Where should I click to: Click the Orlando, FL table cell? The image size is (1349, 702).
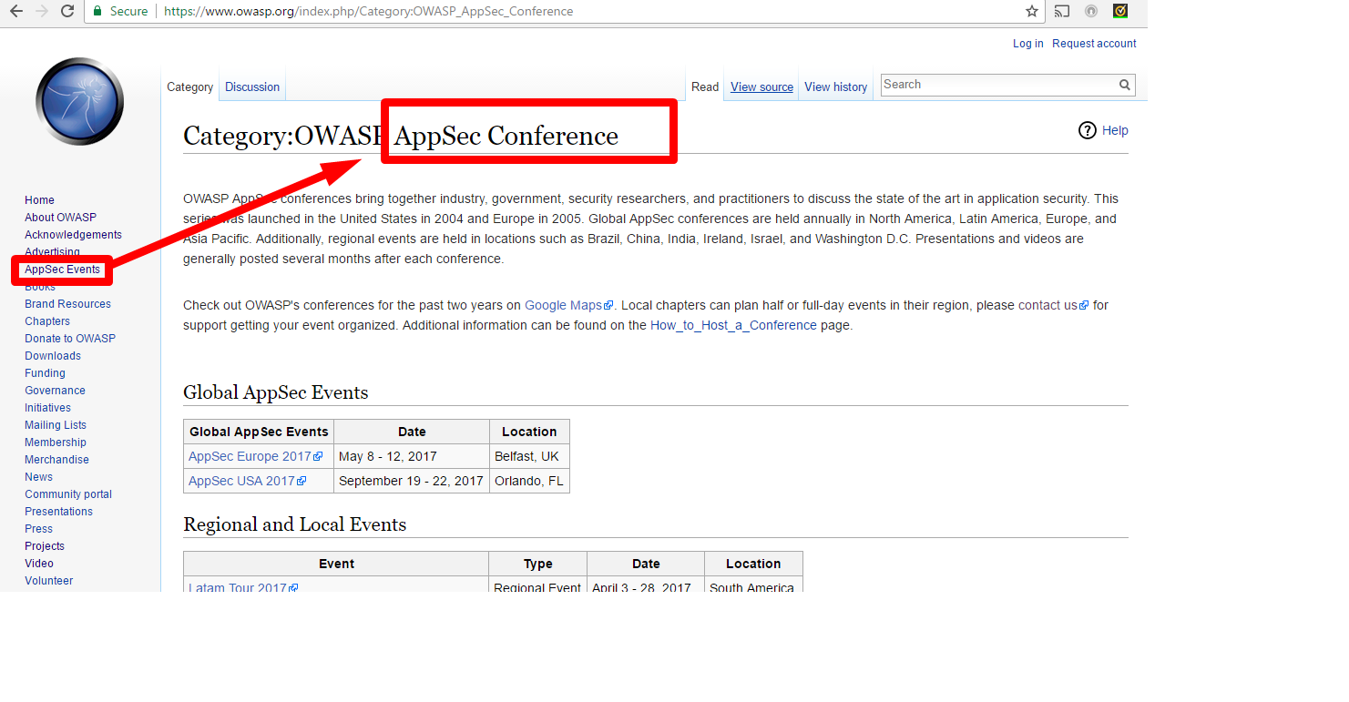(x=529, y=481)
